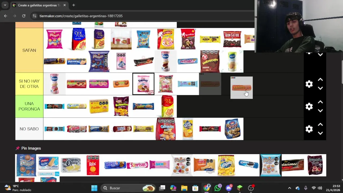Open a new browser tab

click(73, 5)
